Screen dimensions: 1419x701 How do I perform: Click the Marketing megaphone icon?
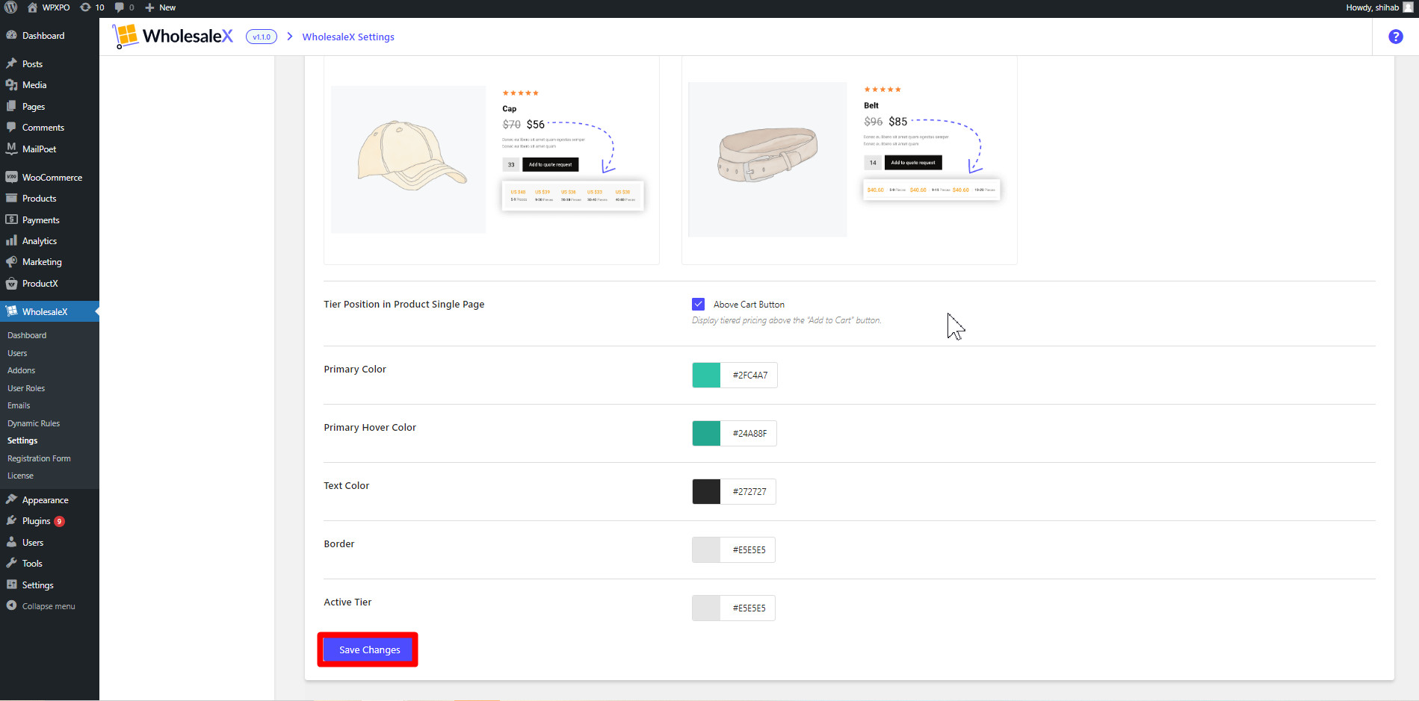pos(11,261)
